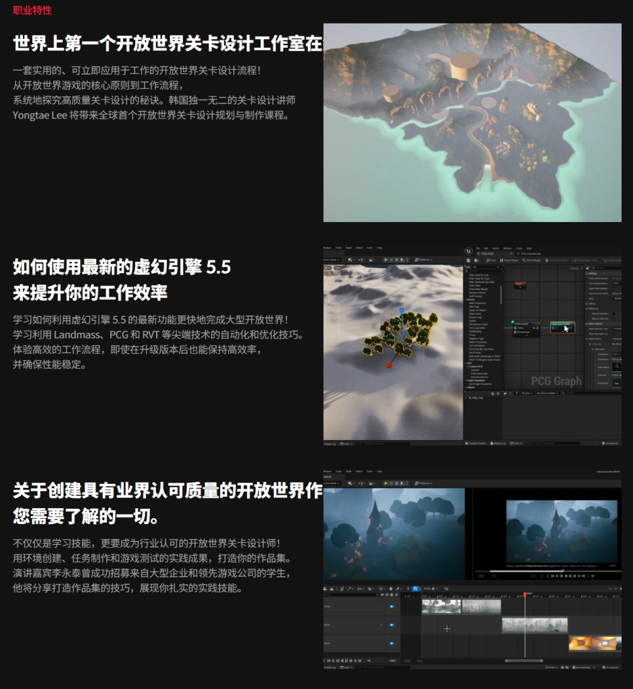Click the horizontal scrollbar under the Sequencer timeline
Screen dimensions: 633x689
[523, 660]
